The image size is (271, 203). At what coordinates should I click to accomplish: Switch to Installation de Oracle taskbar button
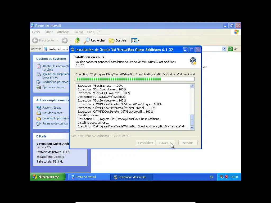132,177
